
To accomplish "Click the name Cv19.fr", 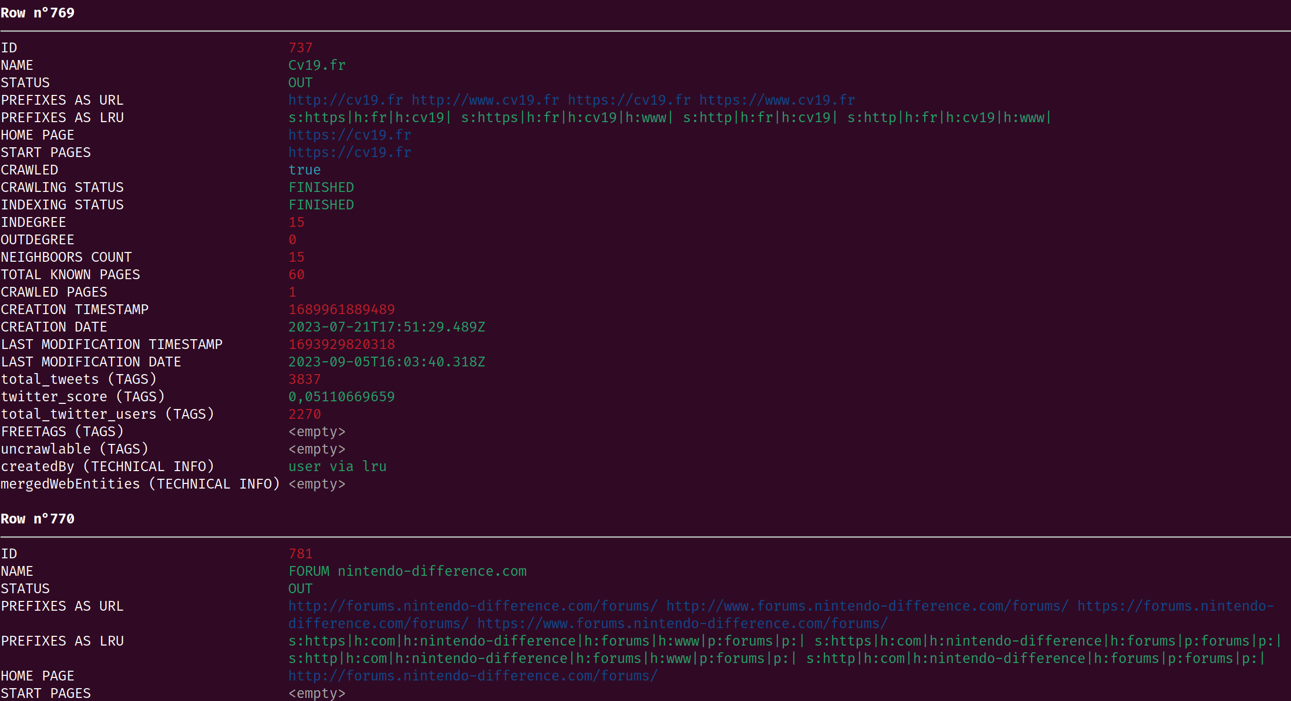I will (316, 65).
